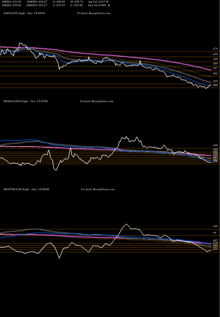220x317 pixels.
Task: Select the low price L: 316.90
Action: (76, 5)
